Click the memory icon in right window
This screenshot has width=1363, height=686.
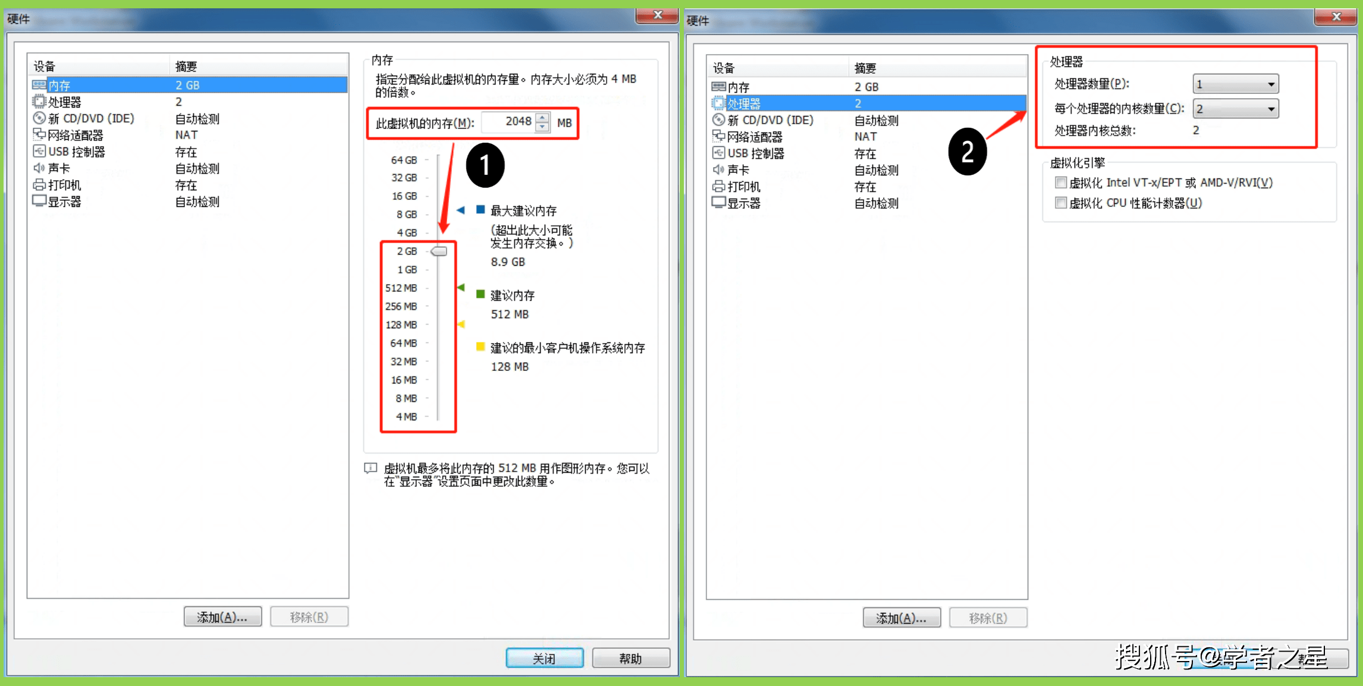pyautogui.click(x=718, y=87)
